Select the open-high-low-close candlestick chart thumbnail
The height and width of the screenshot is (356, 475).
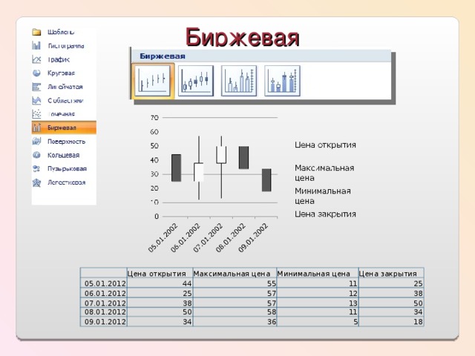tap(196, 81)
